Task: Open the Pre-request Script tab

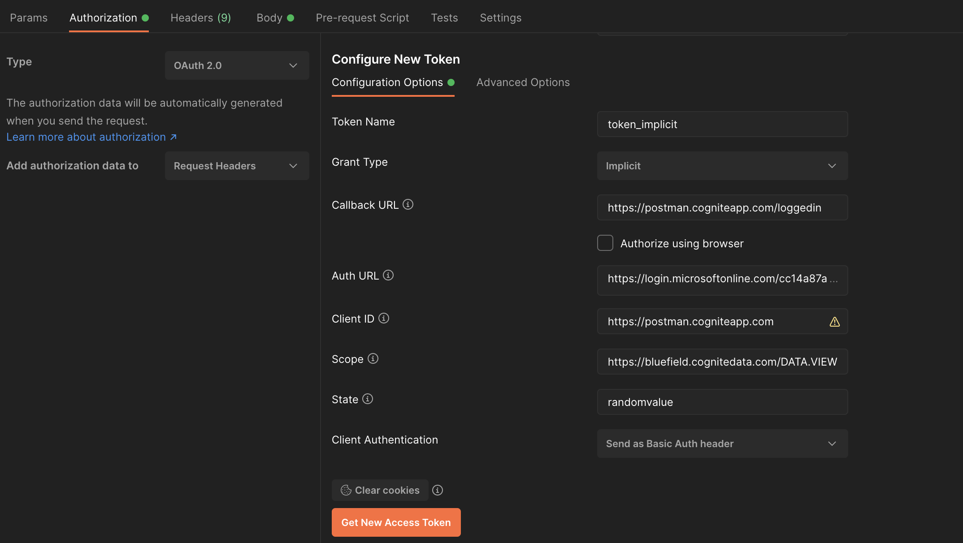Action: (x=362, y=18)
